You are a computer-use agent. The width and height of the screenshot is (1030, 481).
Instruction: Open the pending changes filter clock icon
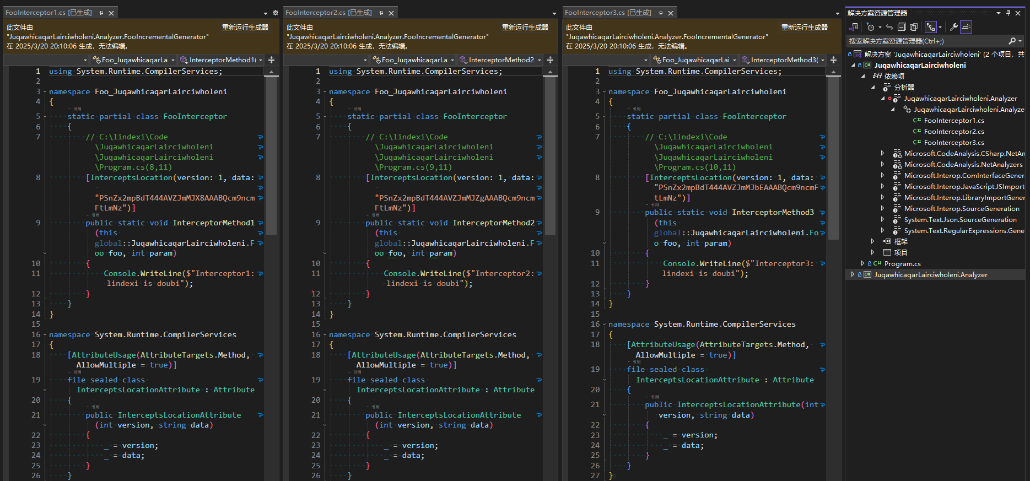click(871, 27)
